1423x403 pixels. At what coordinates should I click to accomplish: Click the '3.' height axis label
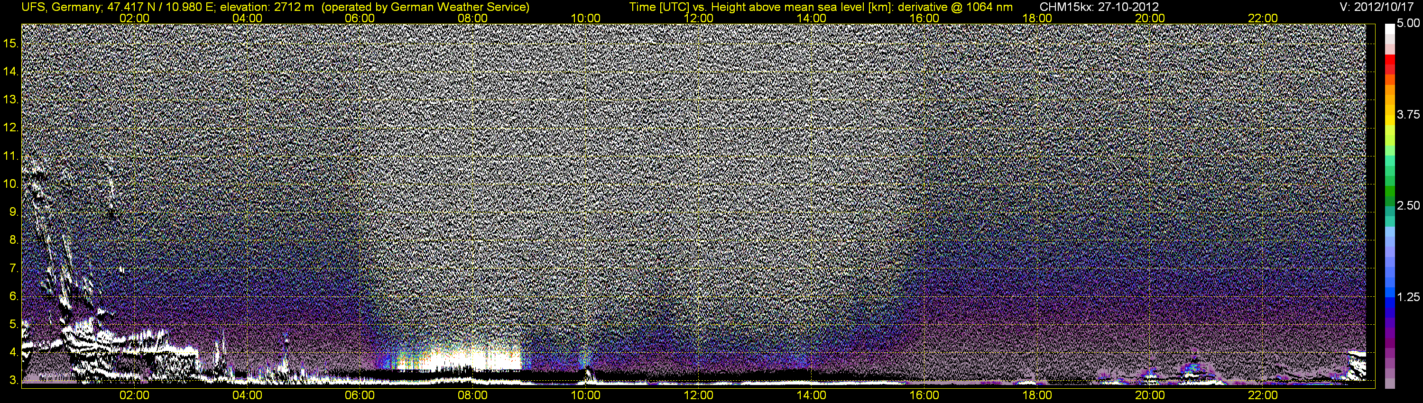click(x=14, y=380)
